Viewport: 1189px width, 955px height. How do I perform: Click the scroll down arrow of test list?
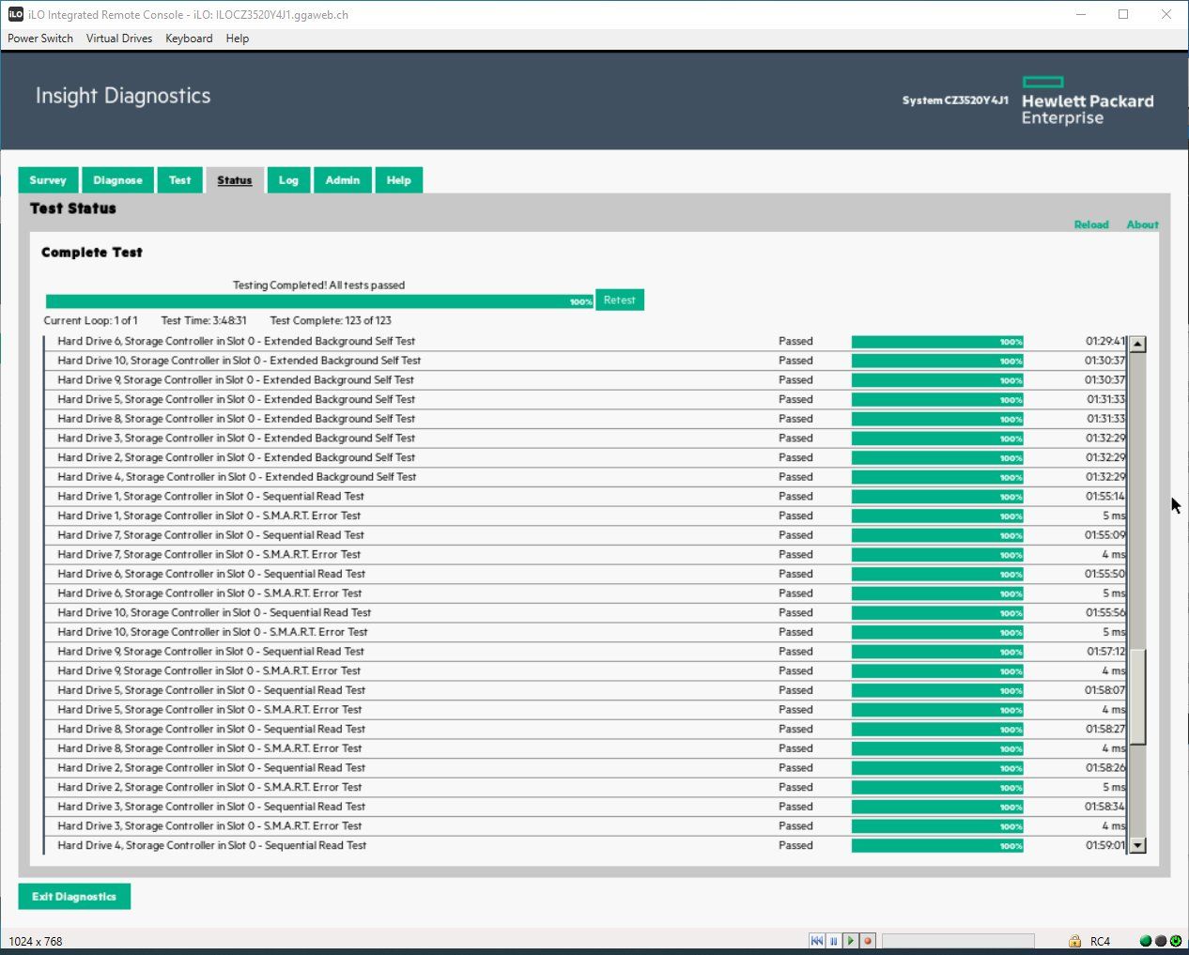tap(1137, 845)
